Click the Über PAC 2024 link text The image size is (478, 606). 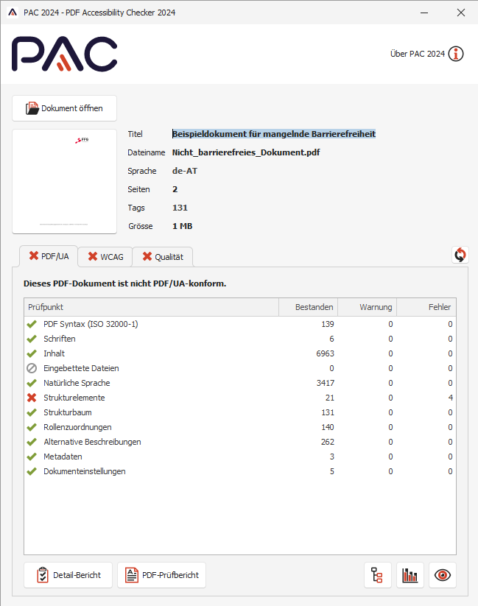tap(418, 54)
